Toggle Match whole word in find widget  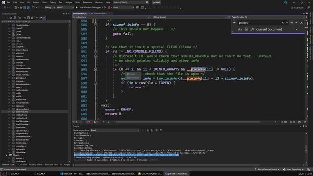246,29
